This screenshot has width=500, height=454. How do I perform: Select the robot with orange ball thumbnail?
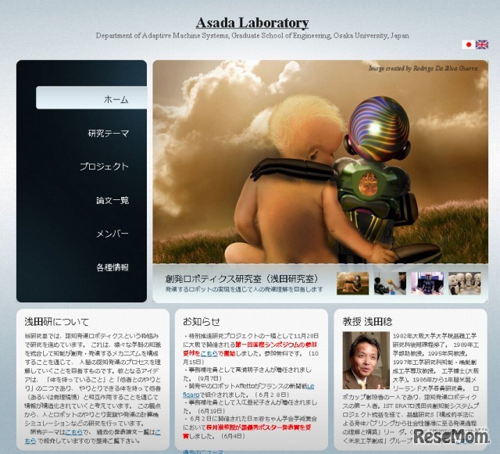[x=390, y=284]
